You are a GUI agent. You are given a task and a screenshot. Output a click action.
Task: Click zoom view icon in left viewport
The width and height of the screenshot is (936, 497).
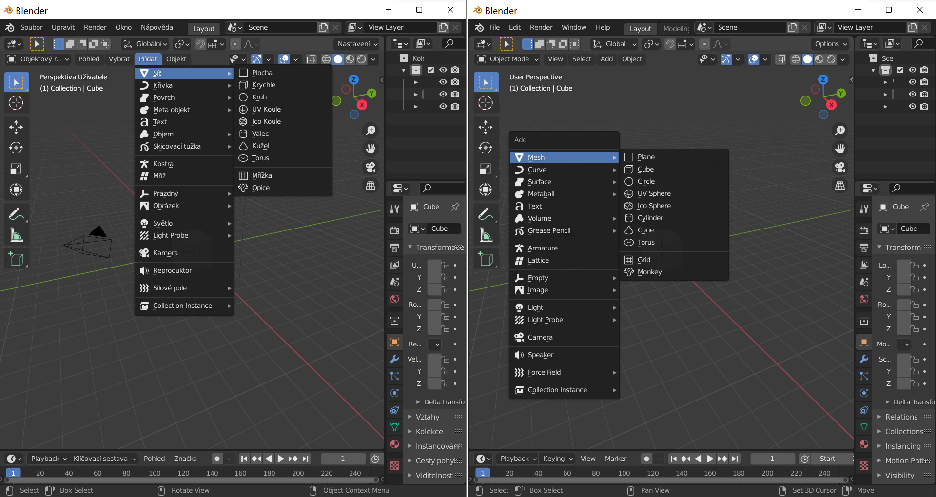(370, 131)
